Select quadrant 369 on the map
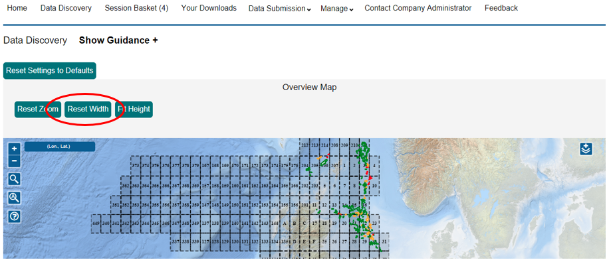Screen dimensions: 607x264 click(195, 186)
